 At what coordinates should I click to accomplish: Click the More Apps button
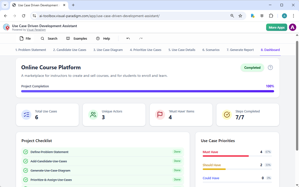click(x=276, y=27)
